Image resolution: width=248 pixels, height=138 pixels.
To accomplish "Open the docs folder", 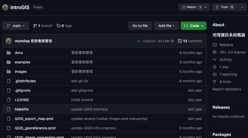I will [x=19, y=53].
